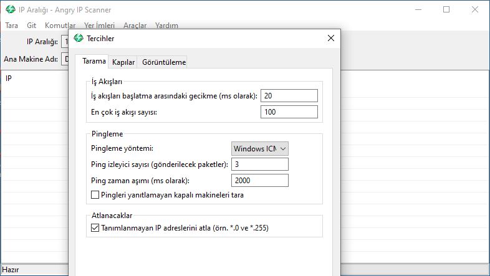
Task: Click the IP column header in main window
Action: [9, 79]
